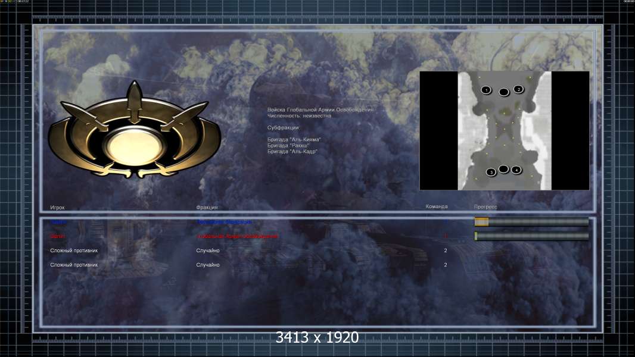Click the second "Случайно" faction entry
Viewport: 635px width, 357px height.
coord(208,265)
